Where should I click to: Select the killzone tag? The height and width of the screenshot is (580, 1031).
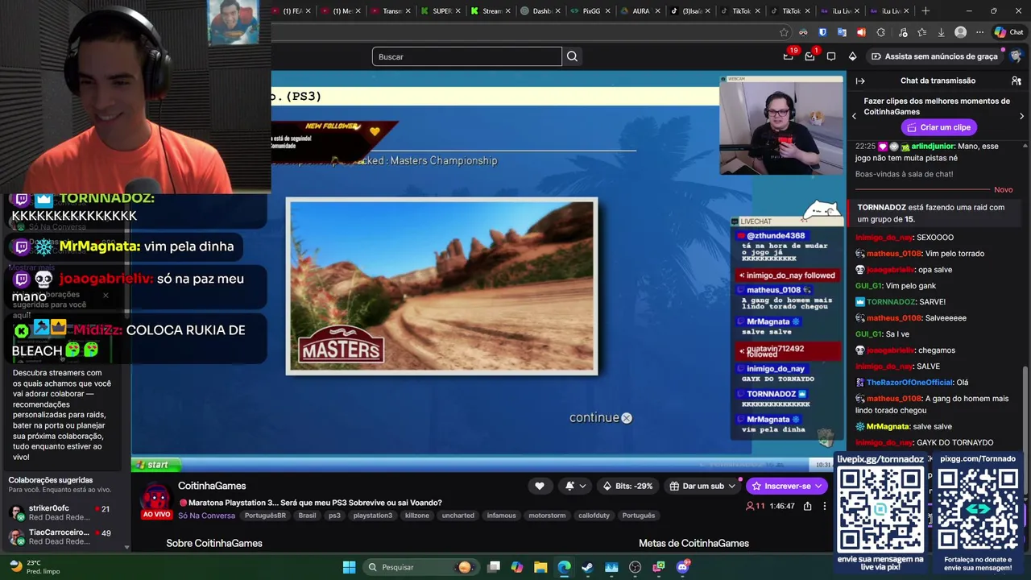click(417, 516)
